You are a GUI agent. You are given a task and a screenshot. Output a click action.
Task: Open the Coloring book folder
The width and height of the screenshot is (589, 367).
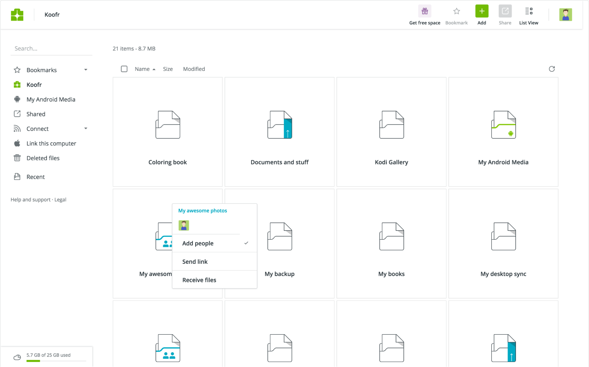tap(168, 132)
